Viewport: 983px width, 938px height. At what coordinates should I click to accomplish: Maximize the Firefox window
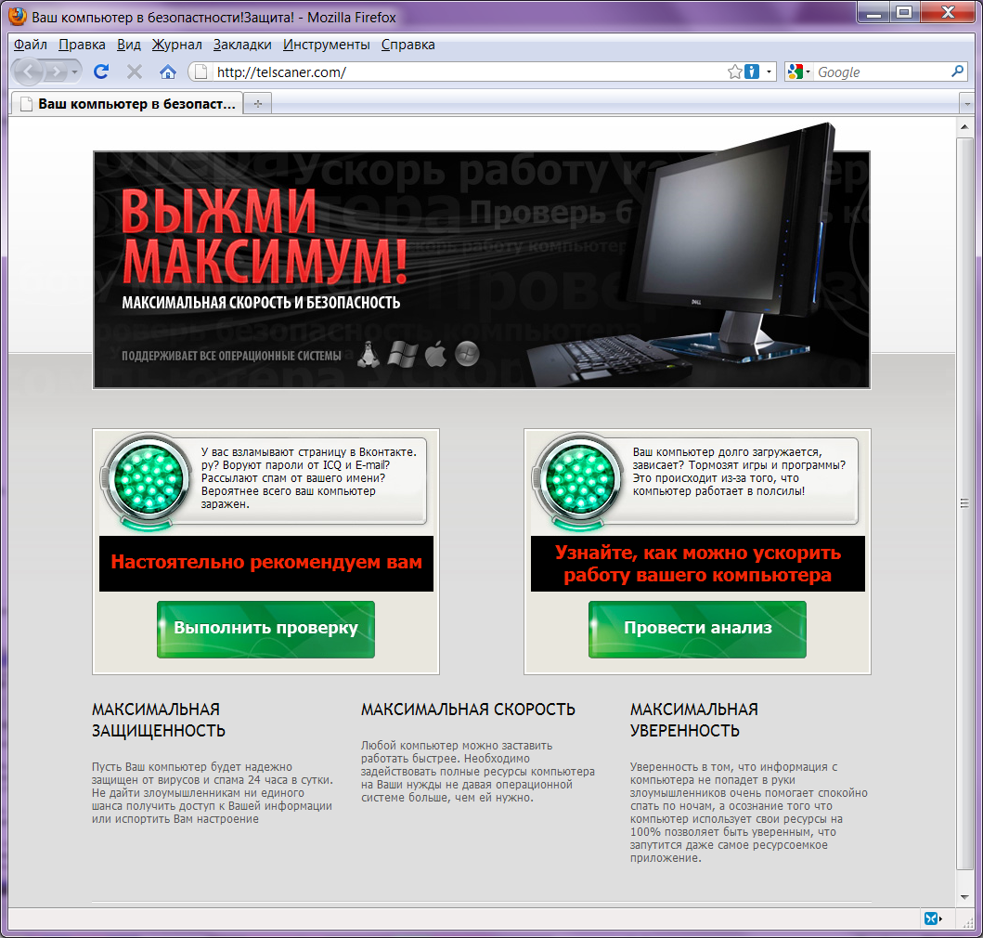point(904,13)
